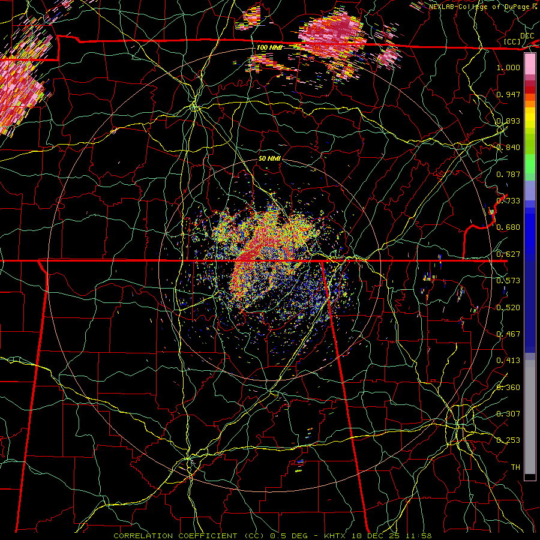
Task: Select the 0.733 scale value
Action: coord(508,201)
